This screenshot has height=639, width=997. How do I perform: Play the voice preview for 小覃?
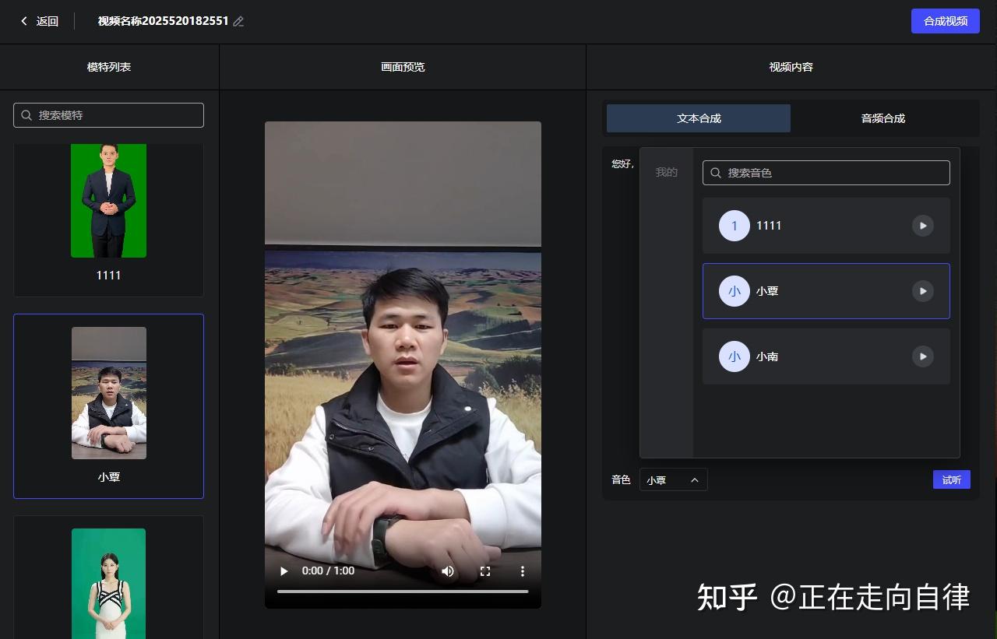tap(922, 290)
